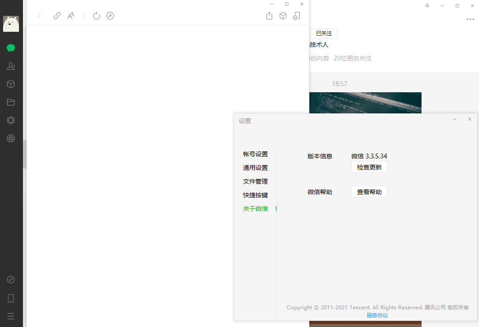Copy the page link with chain icon
The height and width of the screenshot is (327, 479).
point(57,15)
